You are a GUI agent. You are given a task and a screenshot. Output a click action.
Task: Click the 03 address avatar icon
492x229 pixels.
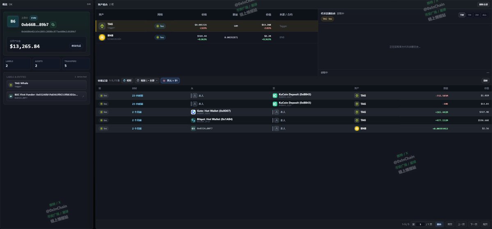193,129
